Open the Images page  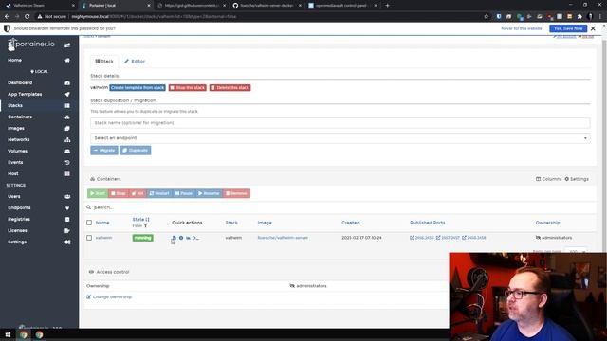click(16, 129)
